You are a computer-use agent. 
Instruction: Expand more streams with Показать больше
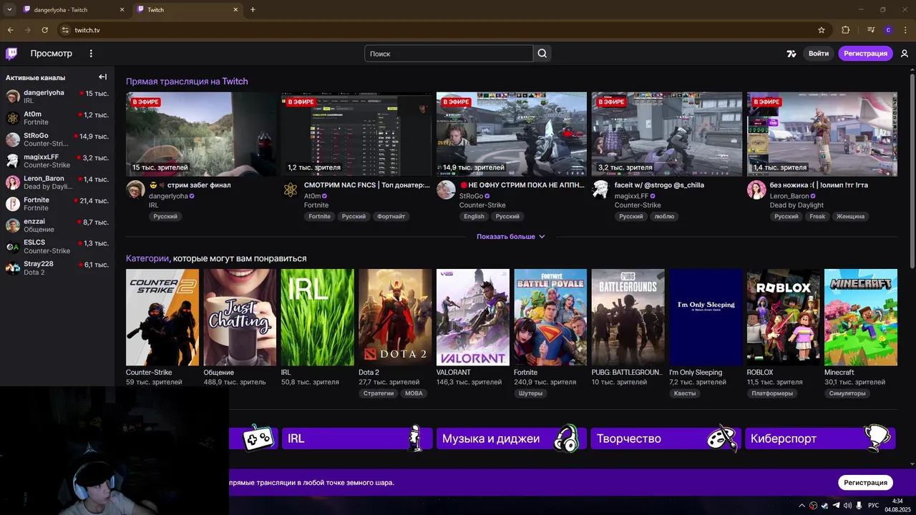click(511, 237)
